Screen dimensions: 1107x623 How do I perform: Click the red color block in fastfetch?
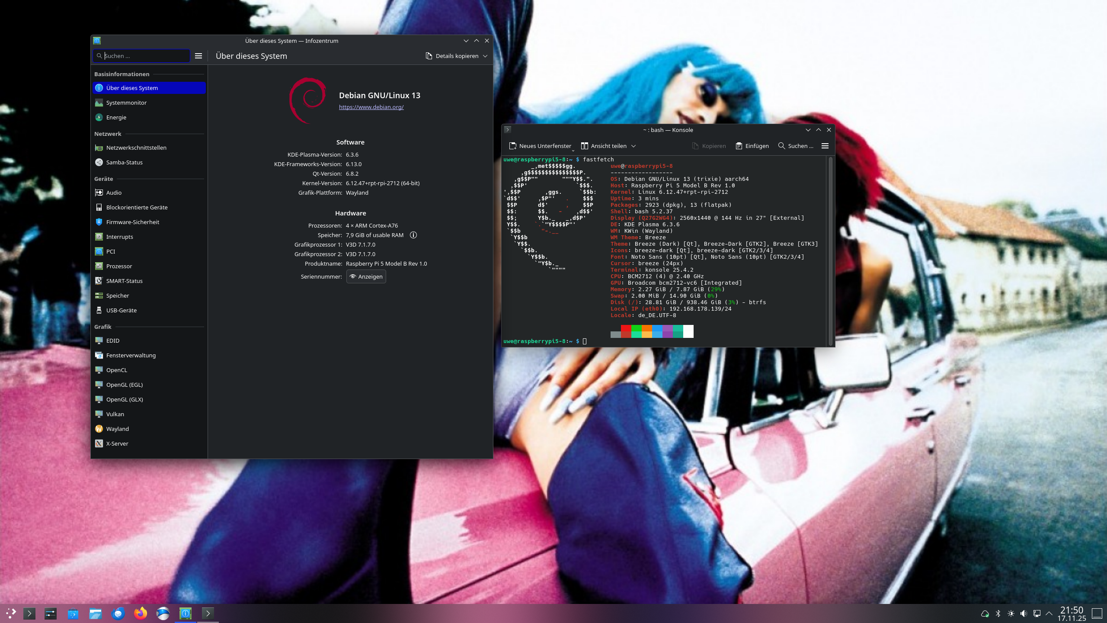tap(626, 328)
